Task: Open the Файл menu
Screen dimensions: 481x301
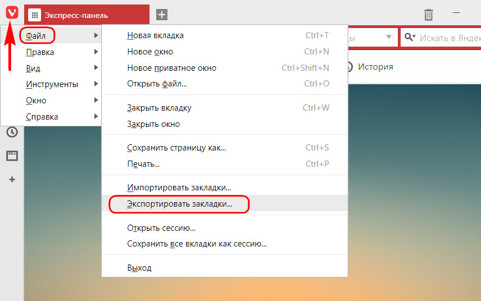Action: click(51, 35)
